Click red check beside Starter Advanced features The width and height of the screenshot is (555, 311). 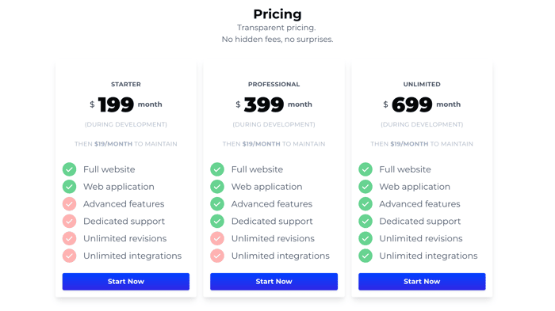[x=70, y=204]
